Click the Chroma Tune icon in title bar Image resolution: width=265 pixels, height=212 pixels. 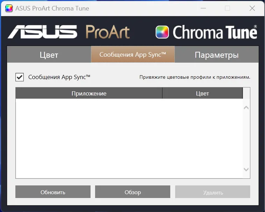pyautogui.click(x=9, y=8)
